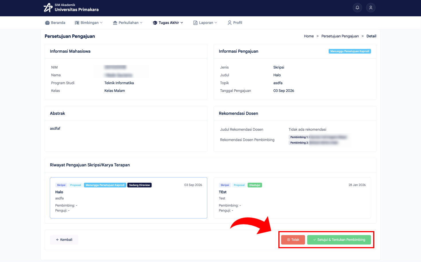Expand the Perkuliahan dropdown chevron

click(x=141, y=23)
